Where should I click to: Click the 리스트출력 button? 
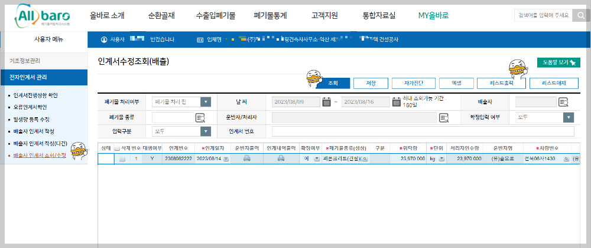tap(501, 83)
